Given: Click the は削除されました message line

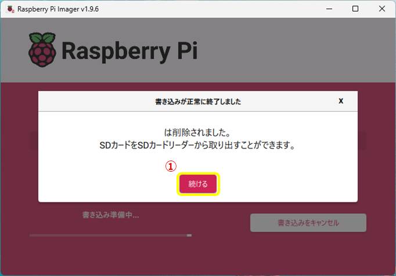Looking at the screenshot, I should 197,132.
